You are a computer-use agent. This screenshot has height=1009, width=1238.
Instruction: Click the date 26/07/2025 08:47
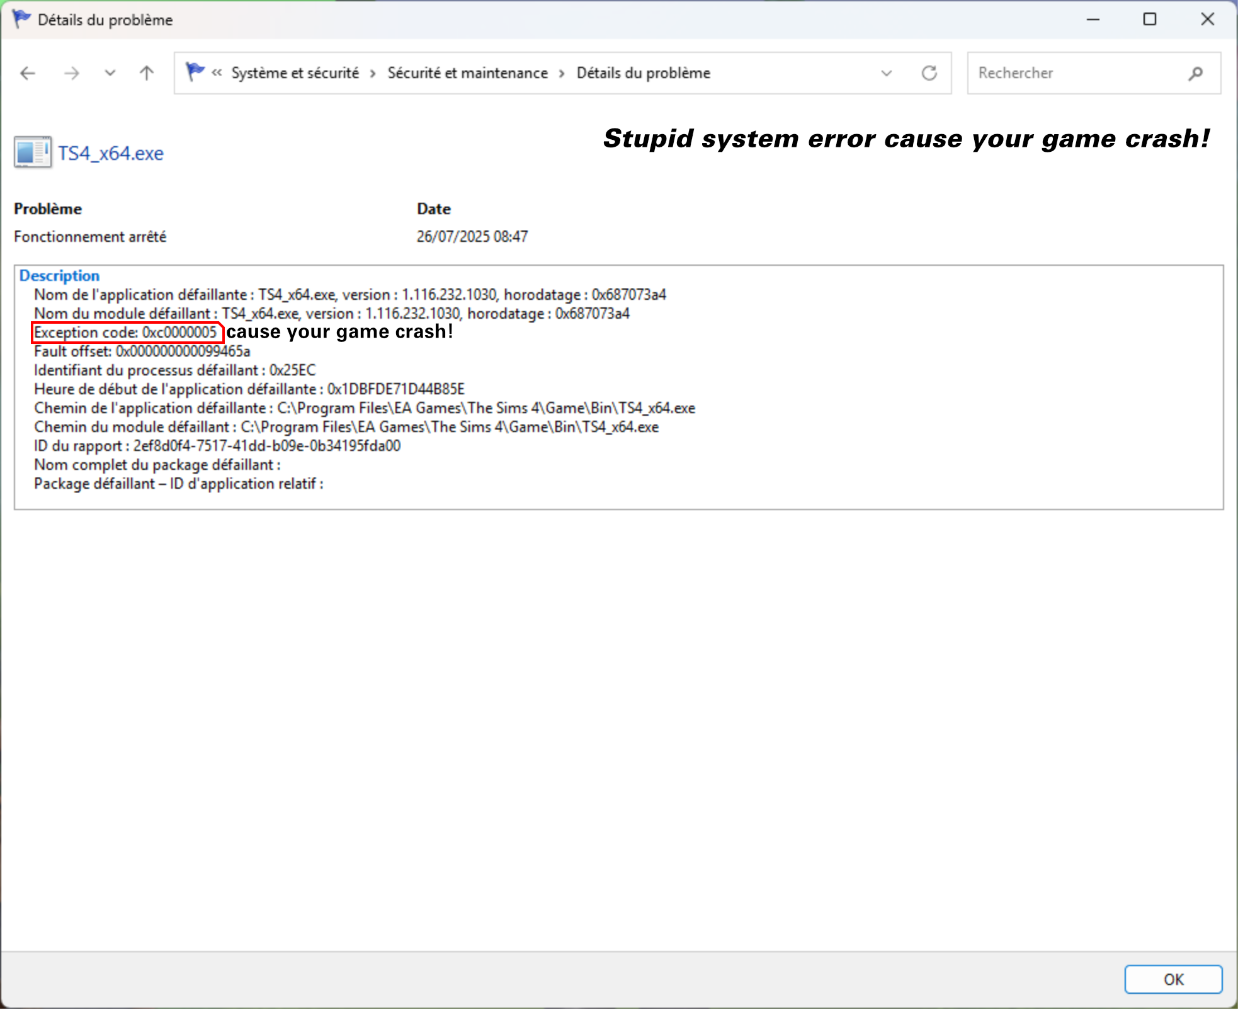(472, 237)
